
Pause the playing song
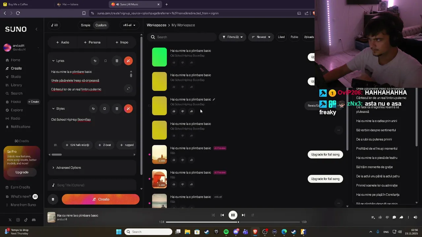coord(233,215)
